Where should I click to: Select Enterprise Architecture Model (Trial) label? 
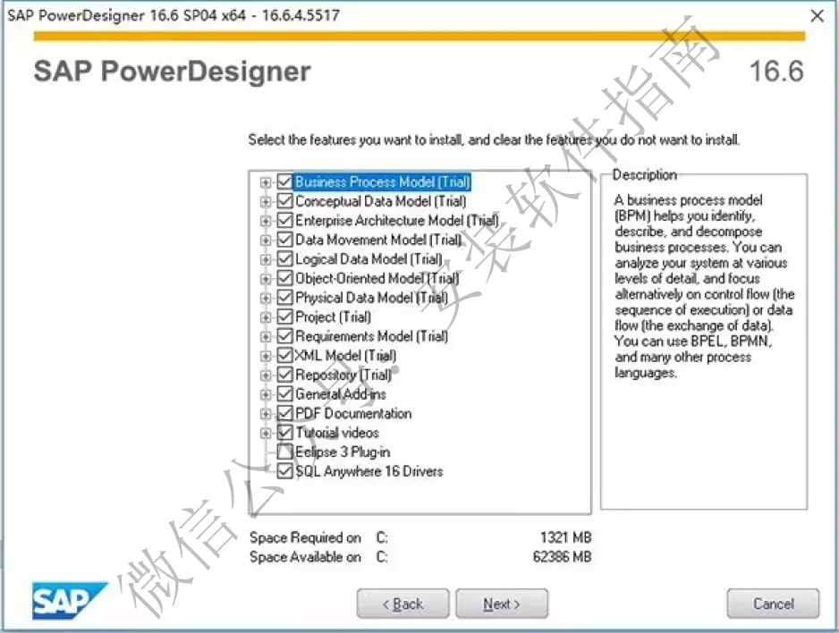pyautogui.click(x=396, y=220)
